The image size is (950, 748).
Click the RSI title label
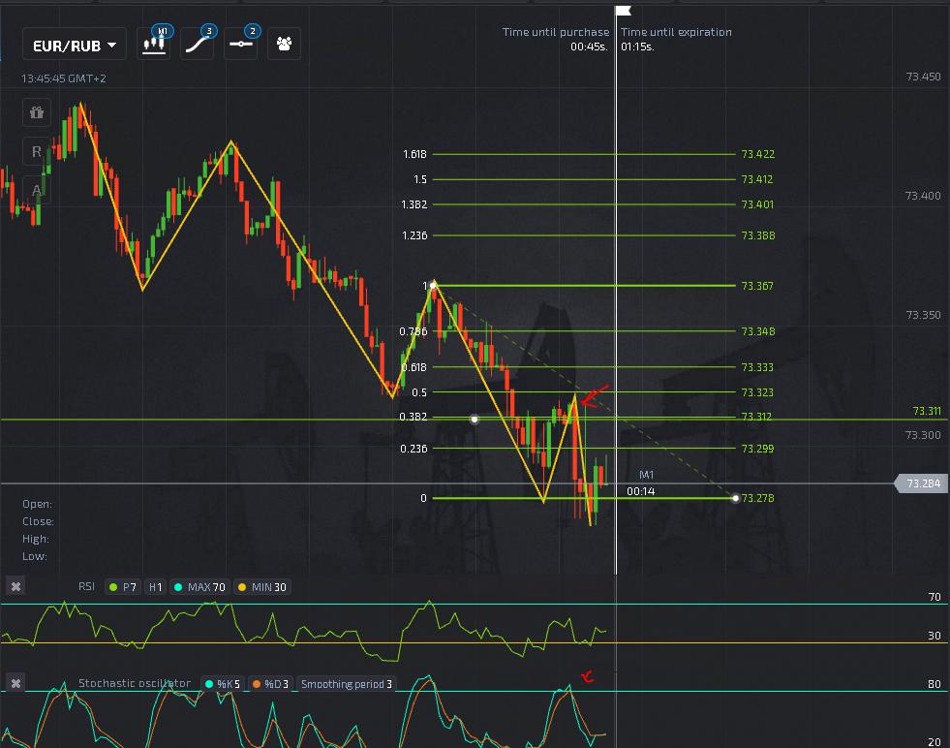pos(86,586)
